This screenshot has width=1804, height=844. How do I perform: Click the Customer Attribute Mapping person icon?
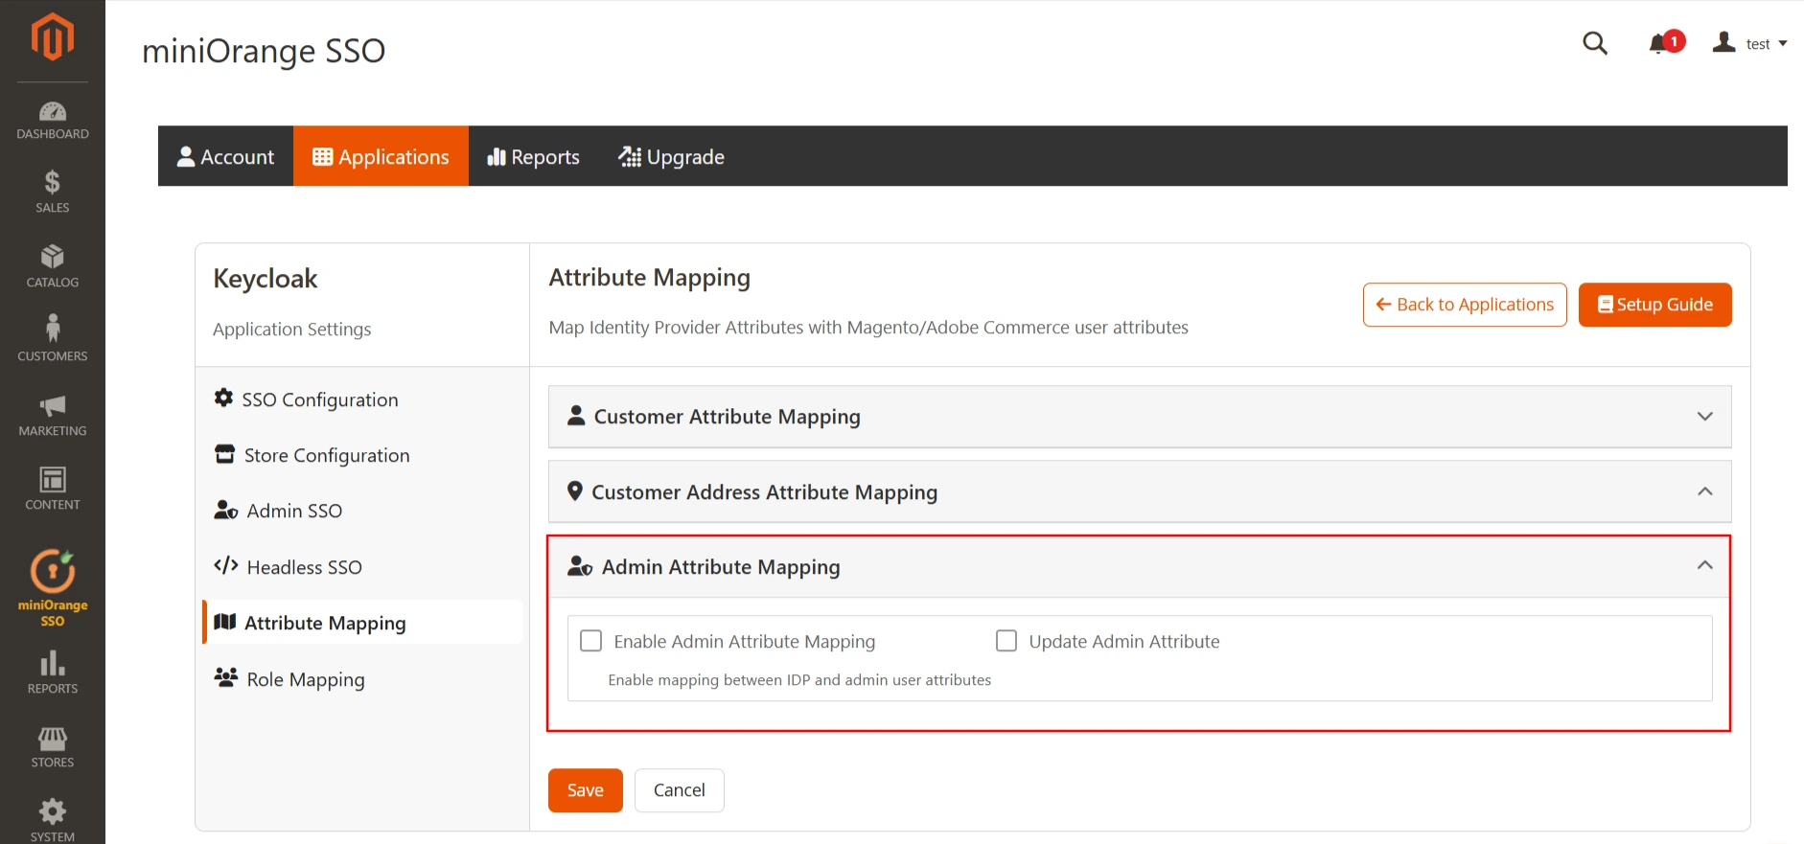(x=576, y=415)
